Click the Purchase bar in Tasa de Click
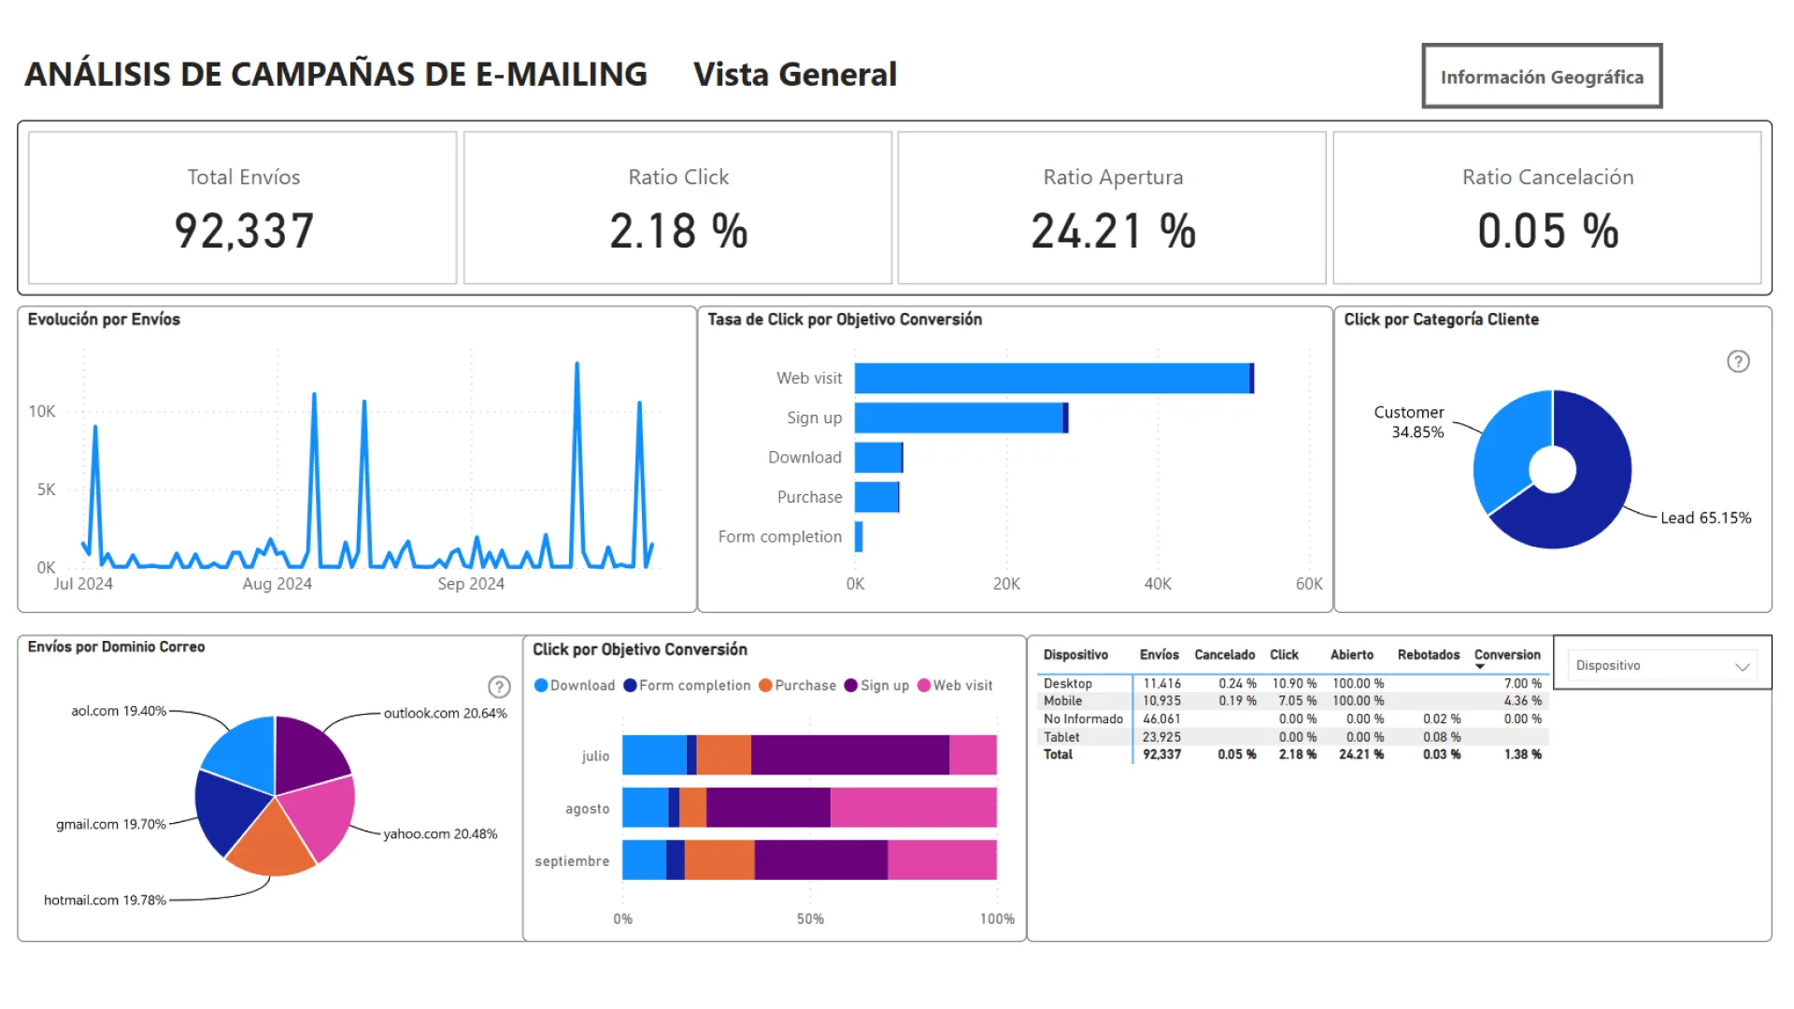This screenshot has width=1794, height=1009. (877, 497)
